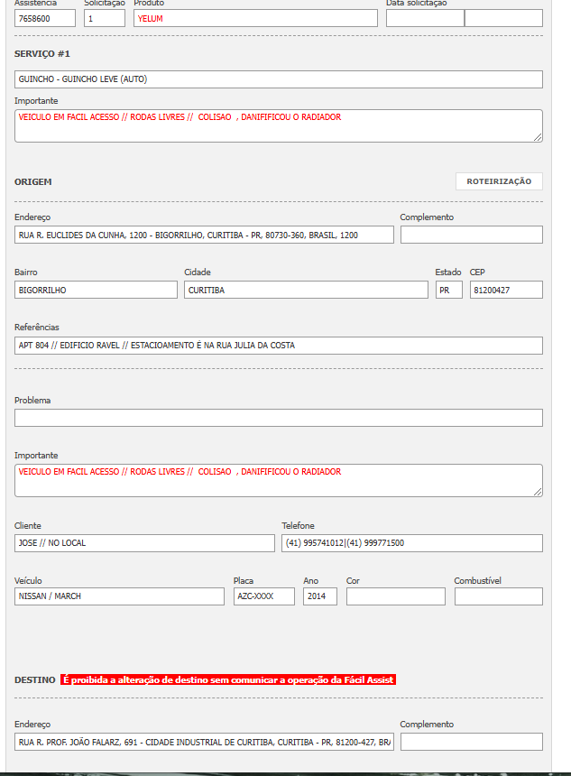
Task: Focus the Origem Complemento field
Action: (471, 235)
